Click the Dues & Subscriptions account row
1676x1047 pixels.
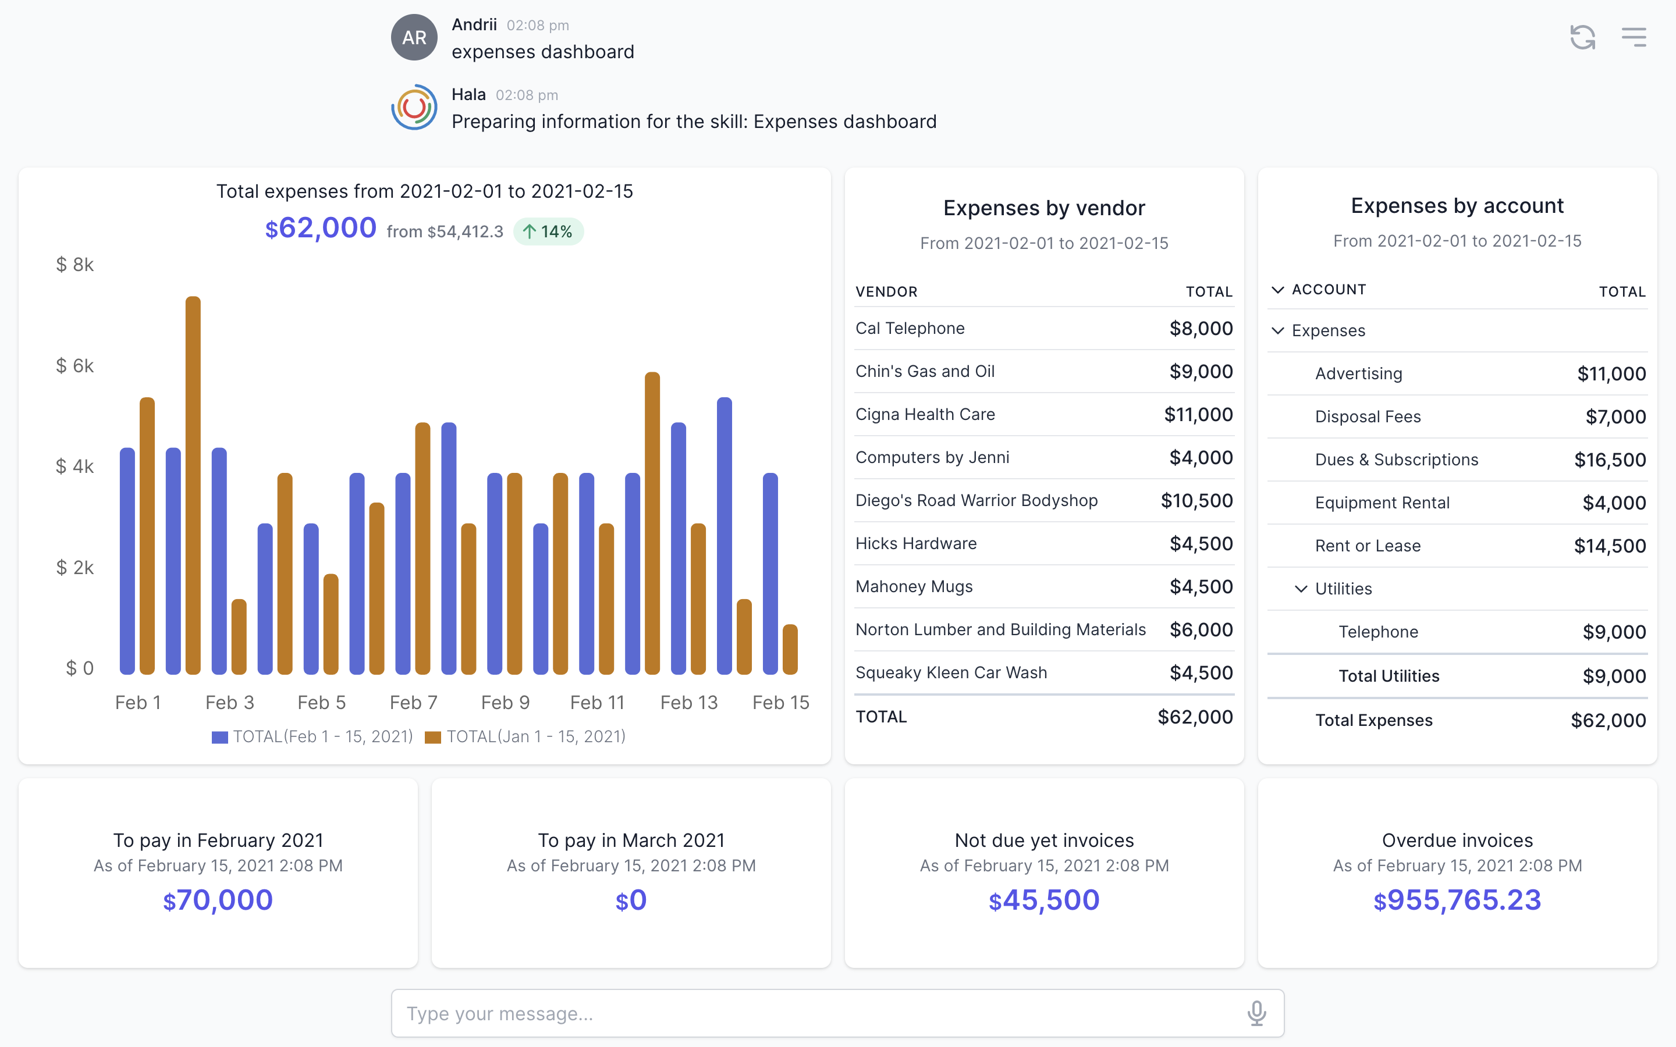(1457, 459)
